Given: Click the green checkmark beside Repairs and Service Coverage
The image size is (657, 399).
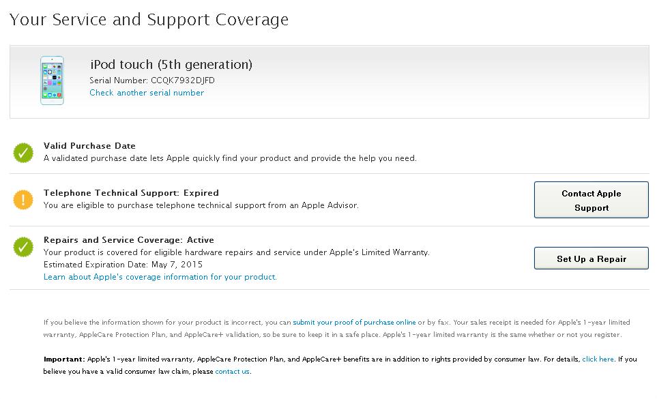Looking at the screenshot, I should pos(23,247).
